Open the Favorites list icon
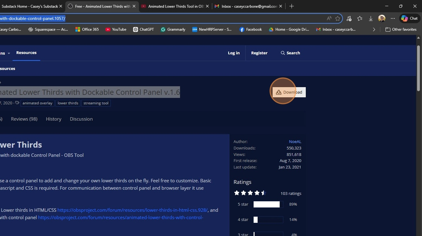Viewport: 422px width, 236px height. [x=360, y=18]
